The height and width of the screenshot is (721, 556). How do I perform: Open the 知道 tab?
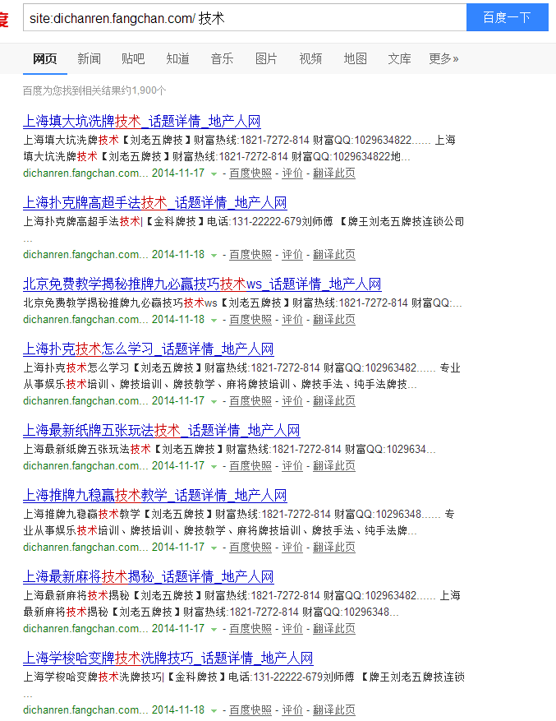tap(178, 59)
